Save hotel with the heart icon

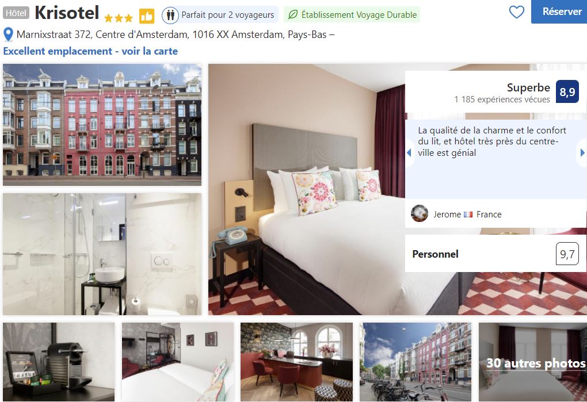[517, 12]
